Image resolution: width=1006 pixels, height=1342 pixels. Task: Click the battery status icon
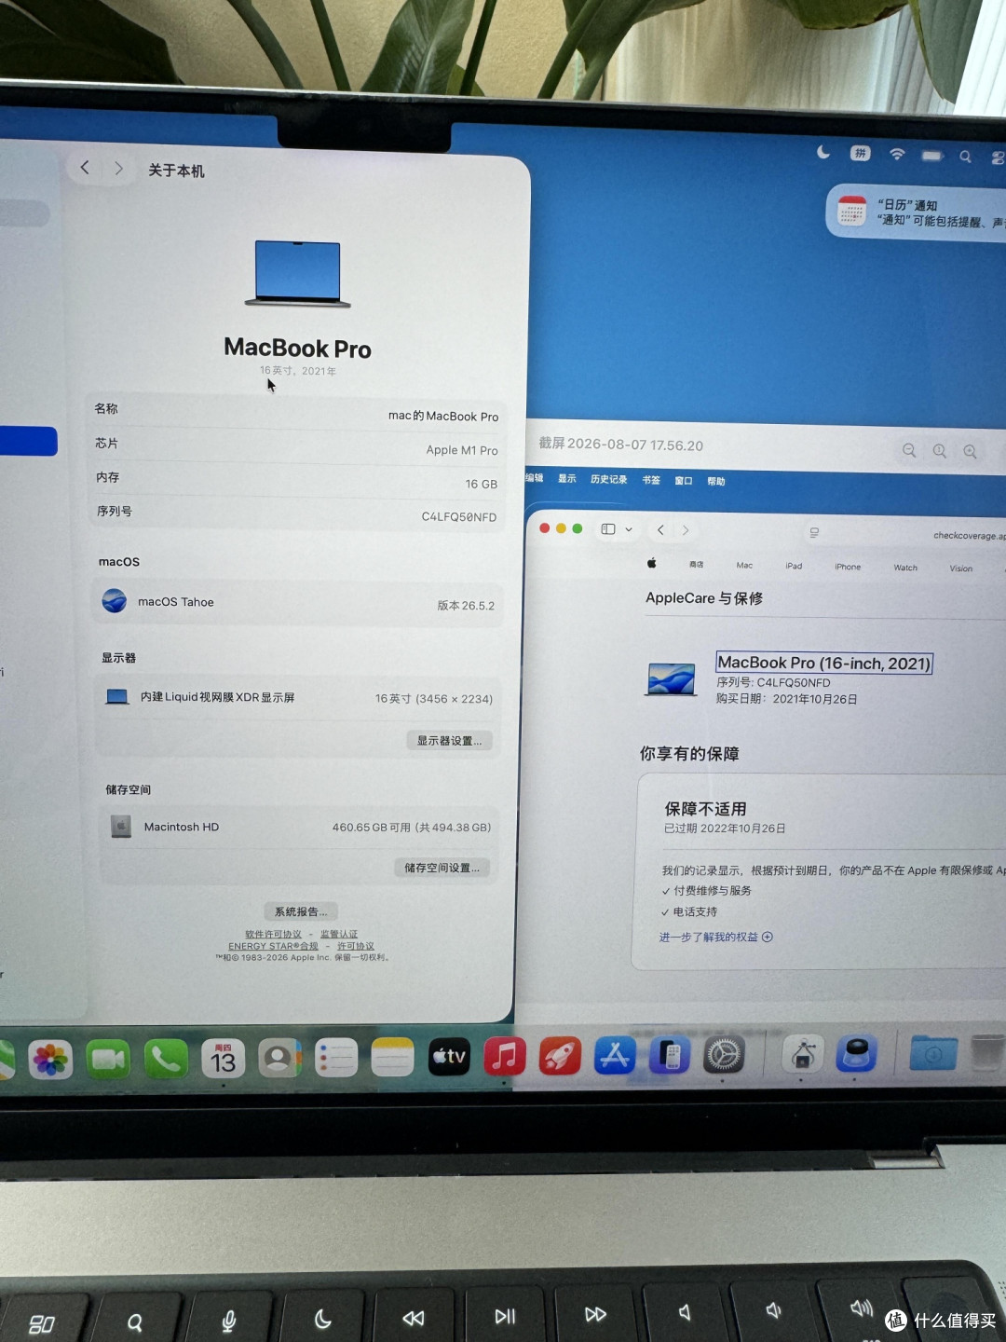(932, 156)
